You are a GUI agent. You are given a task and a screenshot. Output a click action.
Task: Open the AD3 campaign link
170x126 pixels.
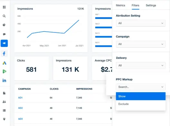[20, 119]
